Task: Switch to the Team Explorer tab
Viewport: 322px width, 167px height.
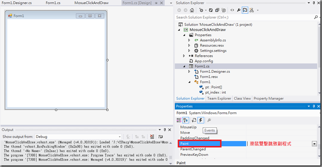Action: tap(219, 99)
